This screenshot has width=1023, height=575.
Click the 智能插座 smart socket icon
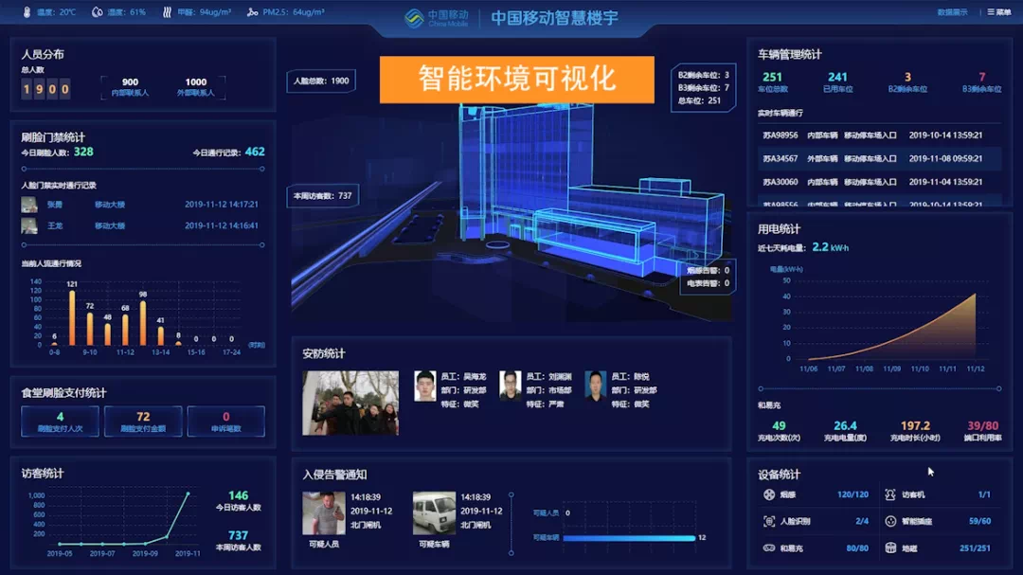click(890, 521)
